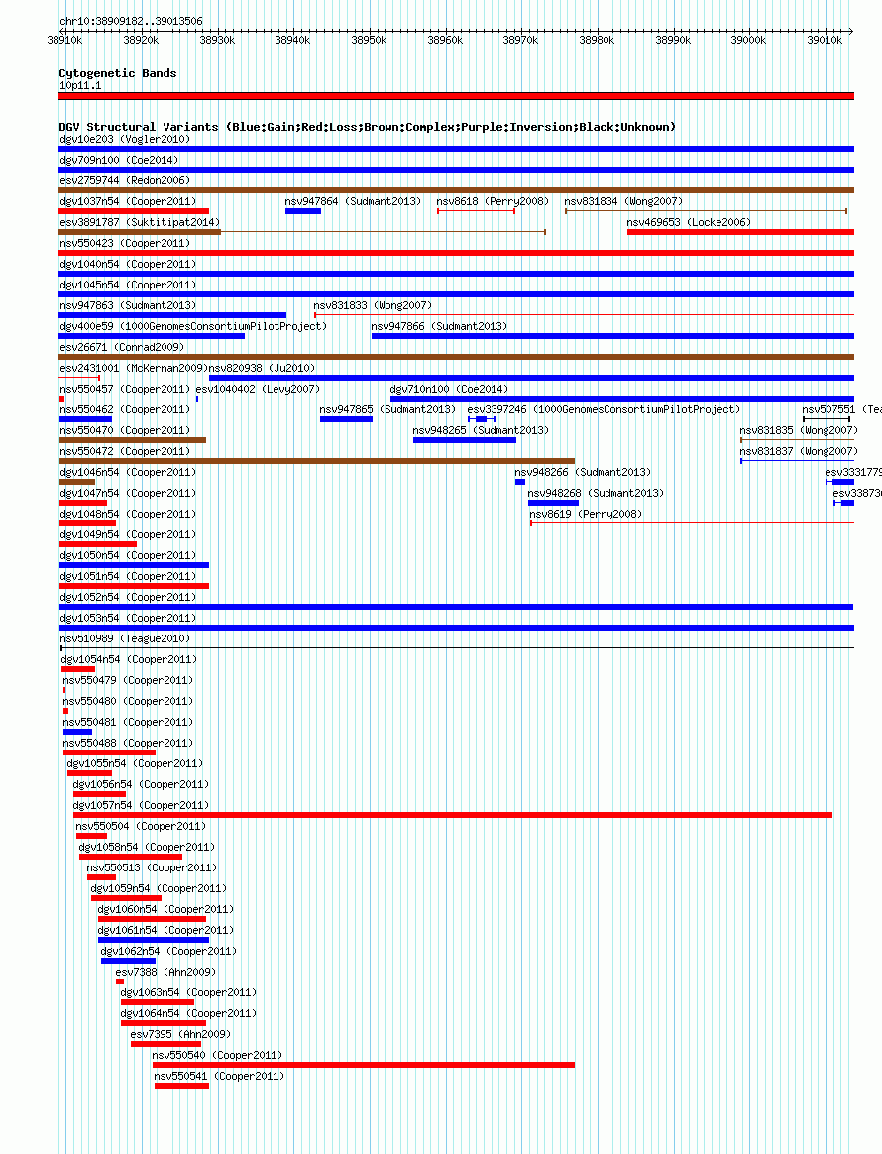This screenshot has width=882, height=1154.
Task: Click the chr10:38909182..39013506 region label
Action: click(131, 22)
